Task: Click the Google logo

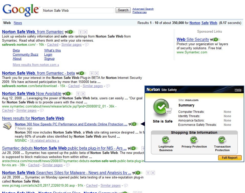Action: pos(21,10)
